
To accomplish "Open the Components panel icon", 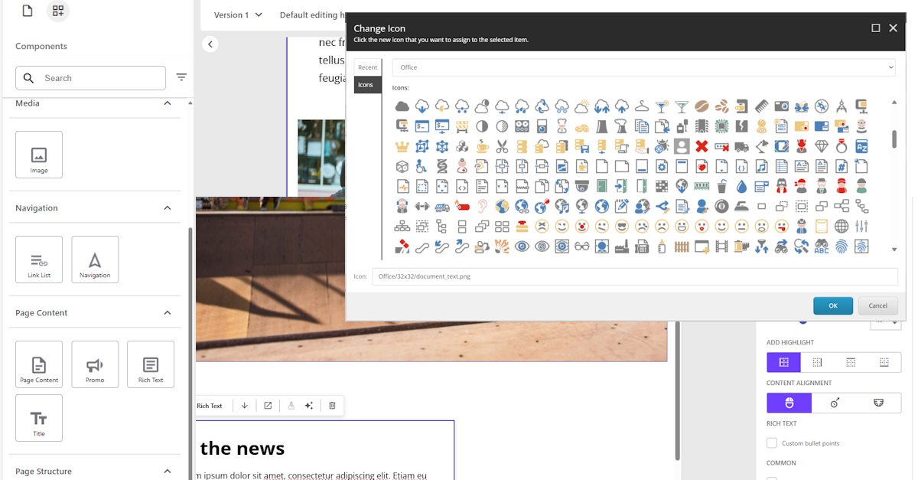I will point(58,11).
